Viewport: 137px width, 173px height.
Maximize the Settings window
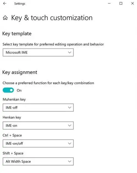121,4
